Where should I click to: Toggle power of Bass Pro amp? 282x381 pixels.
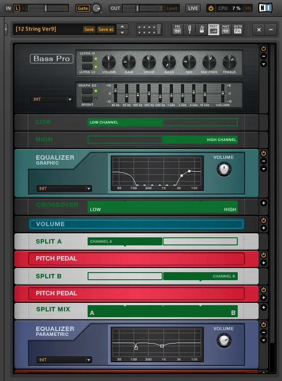pos(264,48)
